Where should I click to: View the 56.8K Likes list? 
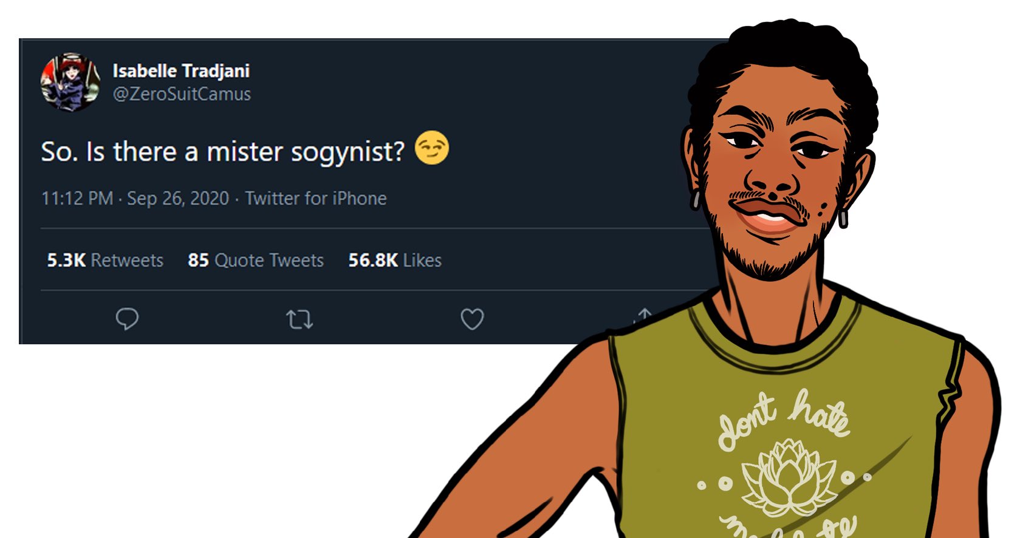[395, 260]
